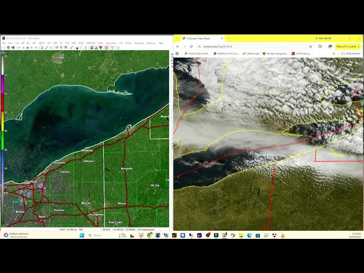Select the pan/move map tool
Image resolution: width=364 pixels, height=273 pixels.
[x=42, y=48]
